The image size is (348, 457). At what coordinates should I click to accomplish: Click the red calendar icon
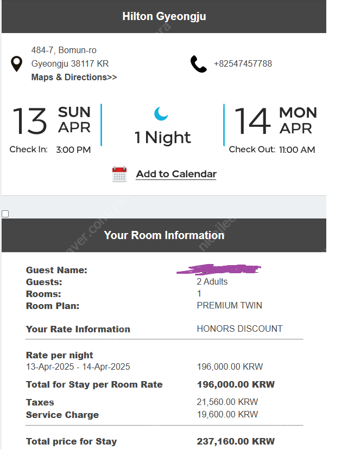coord(119,174)
